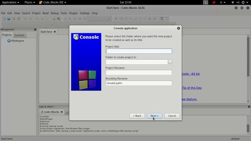Click the Find magnifier toolbar icon
The width and height of the screenshot is (251, 141).
(x=54, y=19)
